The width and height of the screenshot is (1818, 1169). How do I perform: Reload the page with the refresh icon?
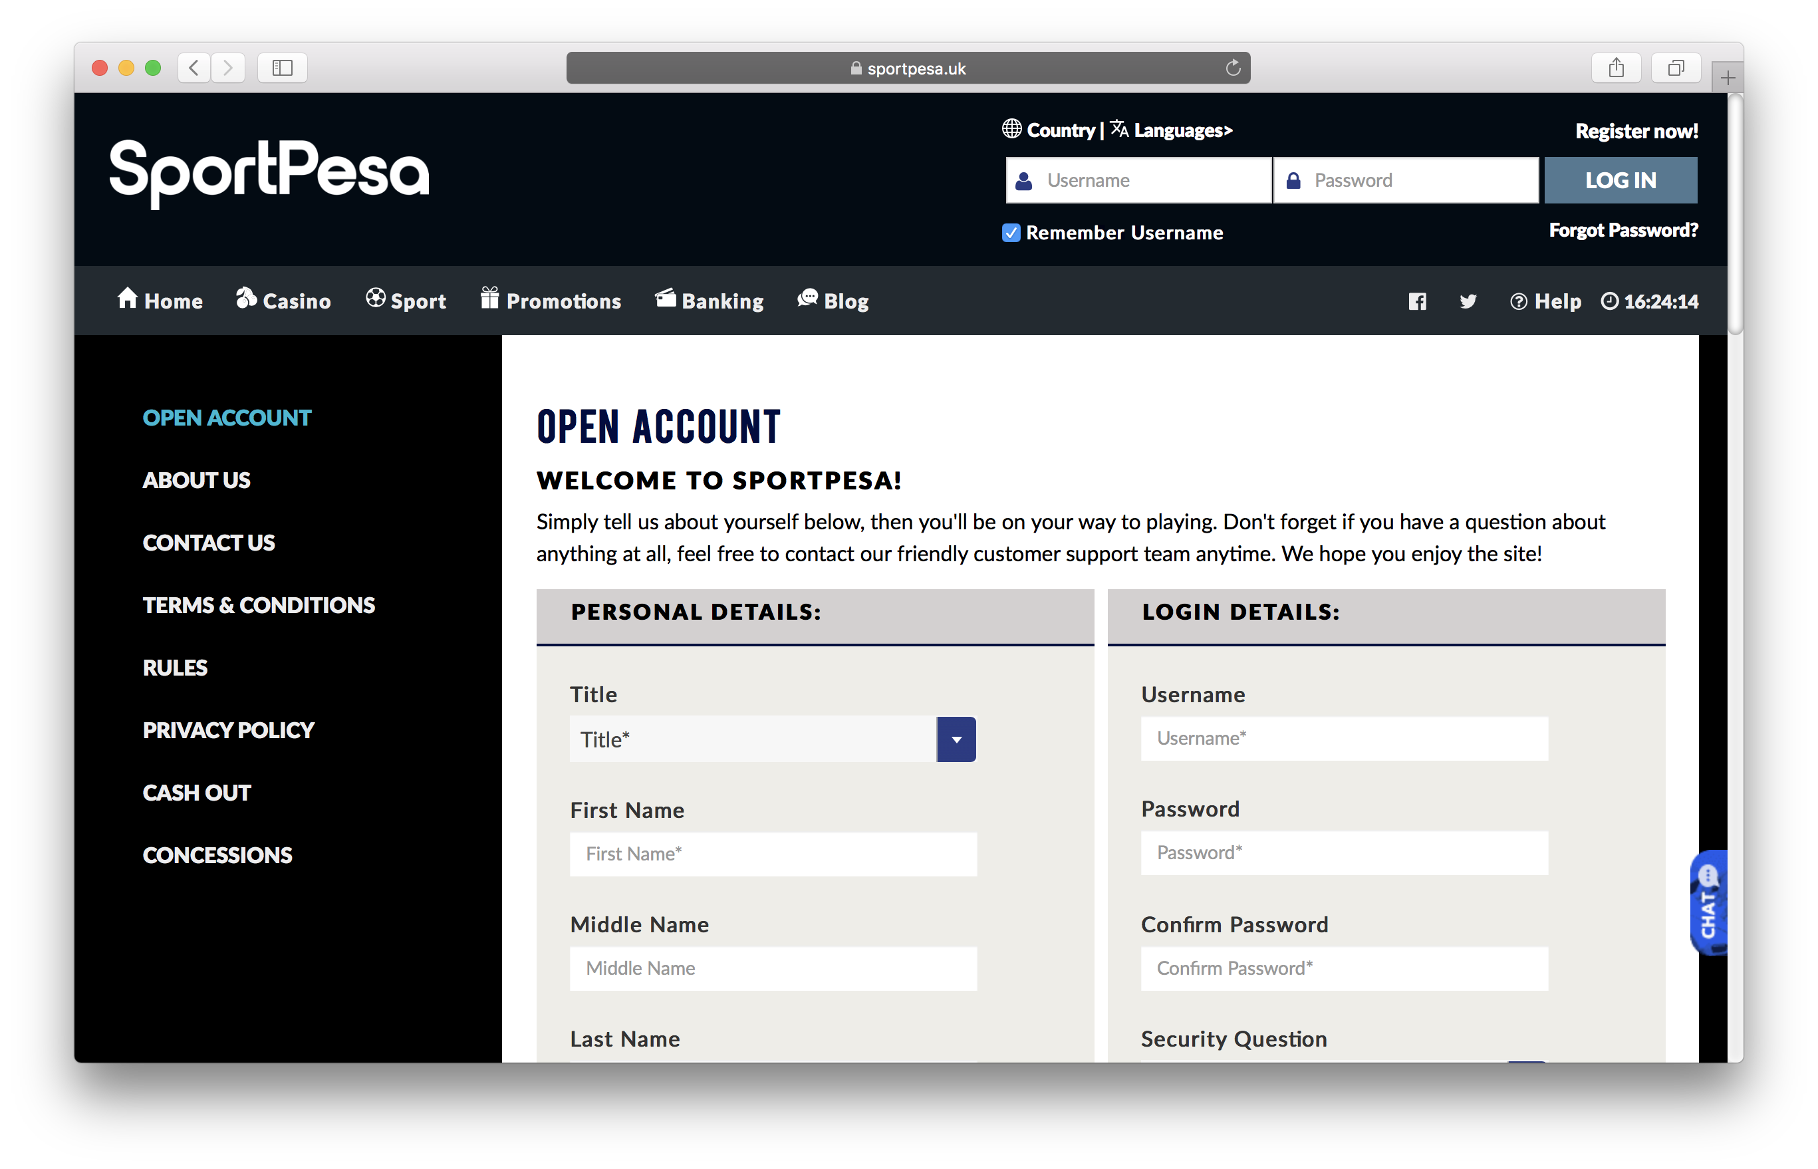pyautogui.click(x=1233, y=68)
